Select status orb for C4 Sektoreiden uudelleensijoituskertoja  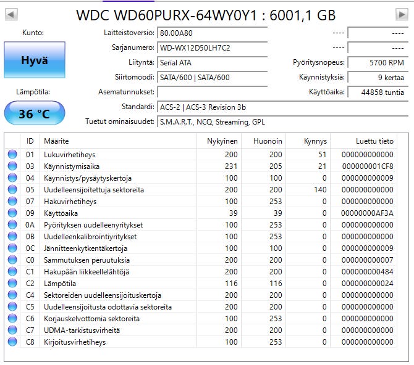(x=12, y=295)
